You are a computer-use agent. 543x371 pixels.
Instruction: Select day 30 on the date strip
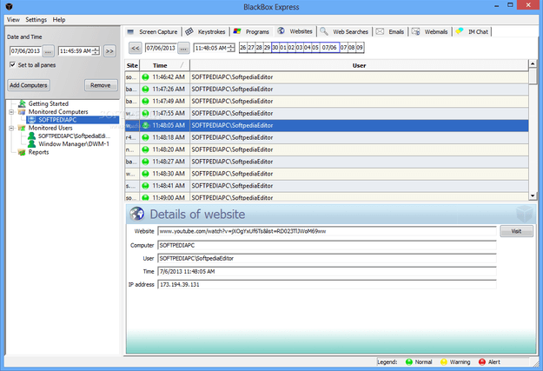(x=275, y=48)
